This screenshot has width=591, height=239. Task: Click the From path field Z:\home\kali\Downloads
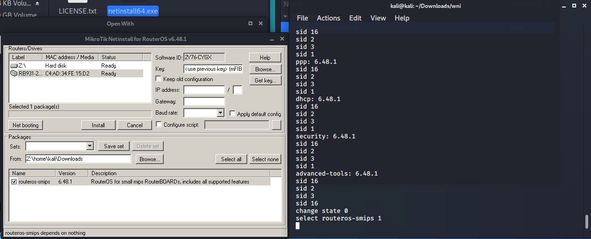78,159
